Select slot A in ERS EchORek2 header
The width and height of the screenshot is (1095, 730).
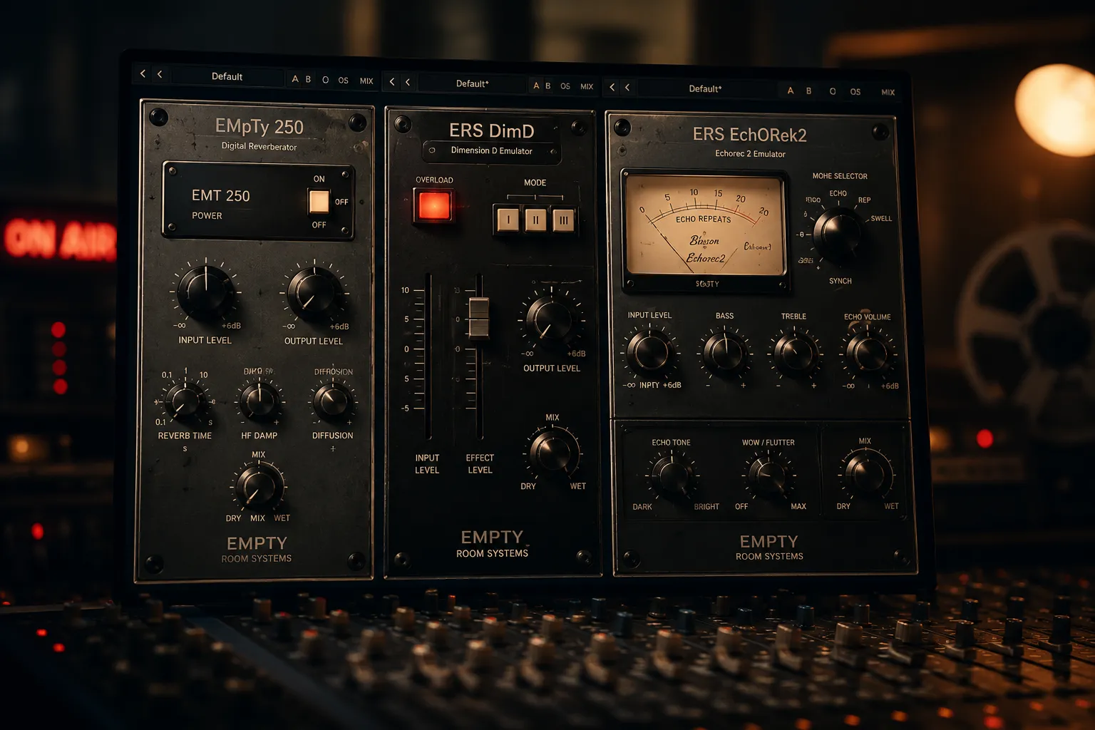click(x=790, y=91)
